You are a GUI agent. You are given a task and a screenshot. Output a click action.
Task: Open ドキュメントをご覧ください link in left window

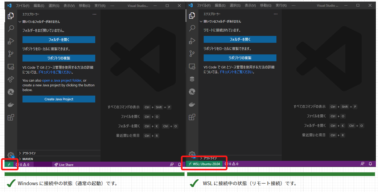point(56,72)
